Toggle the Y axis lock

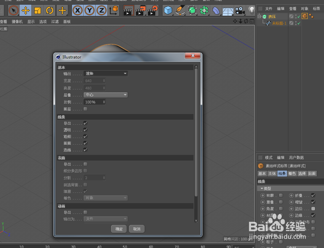click(x=90, y=10)
